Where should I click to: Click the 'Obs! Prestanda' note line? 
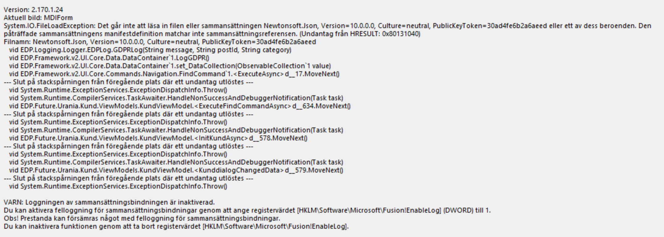[142, 218]
